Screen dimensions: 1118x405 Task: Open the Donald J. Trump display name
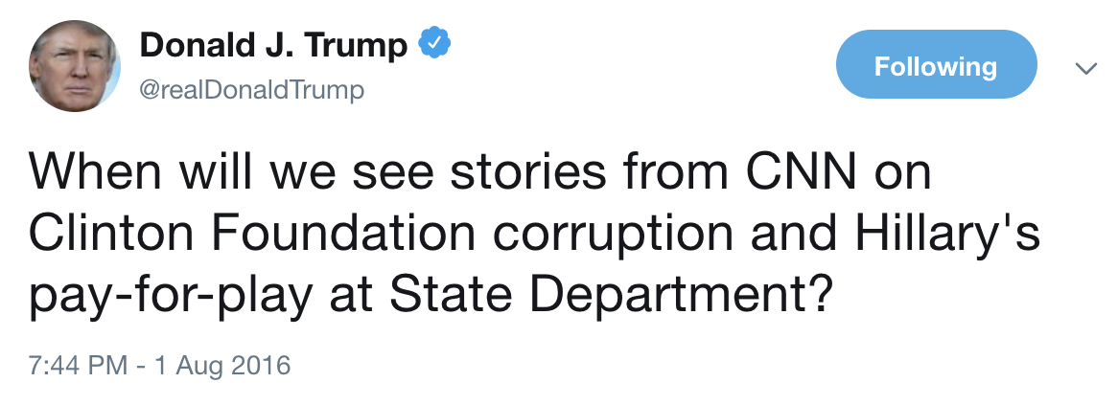(x=274, y=46)
